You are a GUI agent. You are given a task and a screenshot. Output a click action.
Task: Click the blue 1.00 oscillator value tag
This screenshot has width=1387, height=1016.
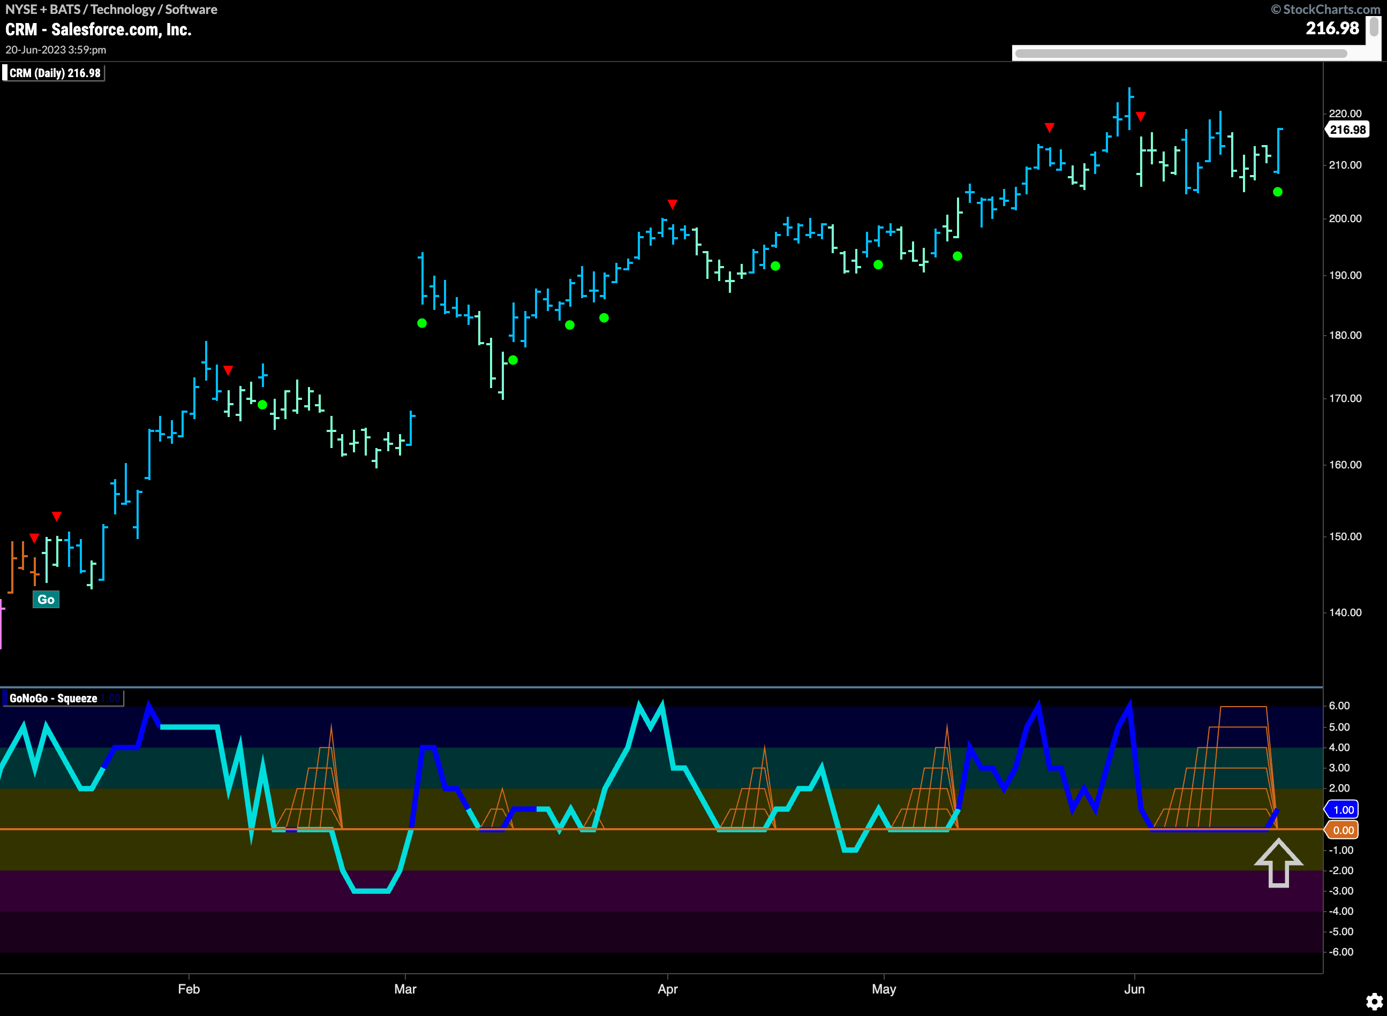pos(1342,810)
